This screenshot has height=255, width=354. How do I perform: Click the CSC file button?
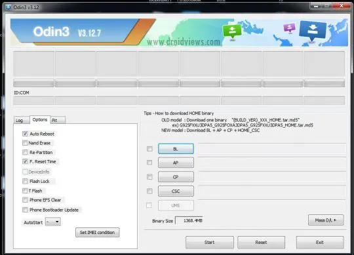click(176, 191)
